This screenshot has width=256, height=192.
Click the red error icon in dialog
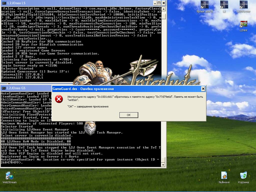click(x=59, y=99)
